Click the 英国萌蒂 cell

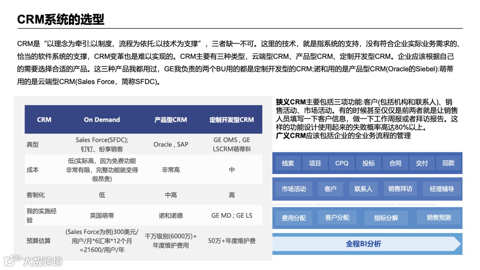pyautogui.click(x=102, y=215)
